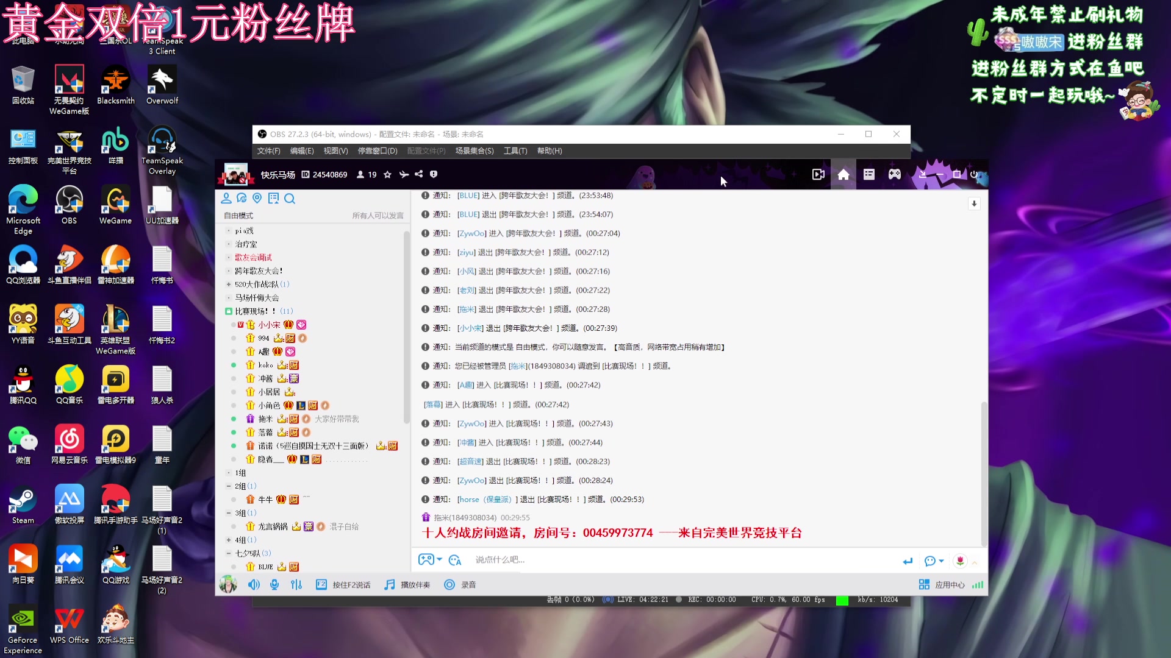Viewport: 1171px width, 658px height.
Task: Collapse the 比赛现场 channel list
Action: tap(230, 311)
